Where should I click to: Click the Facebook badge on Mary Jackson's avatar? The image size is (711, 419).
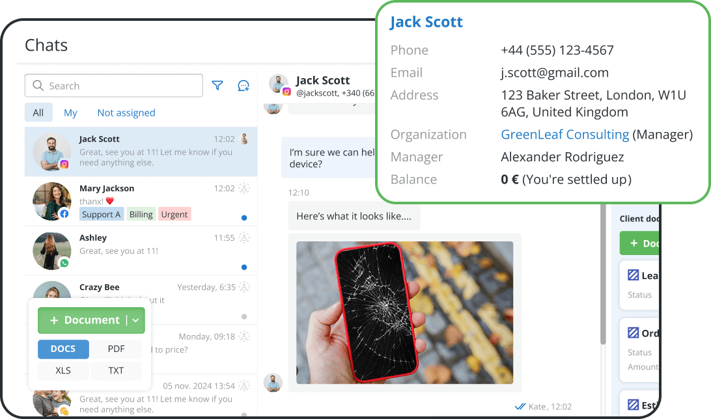click(64, 213)
